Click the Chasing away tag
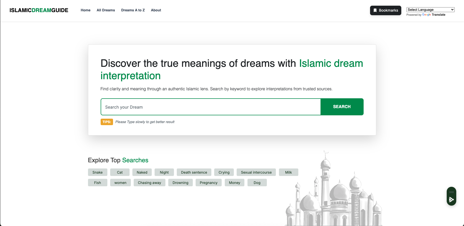Viewport: 464px width, 226px height. 149,183
